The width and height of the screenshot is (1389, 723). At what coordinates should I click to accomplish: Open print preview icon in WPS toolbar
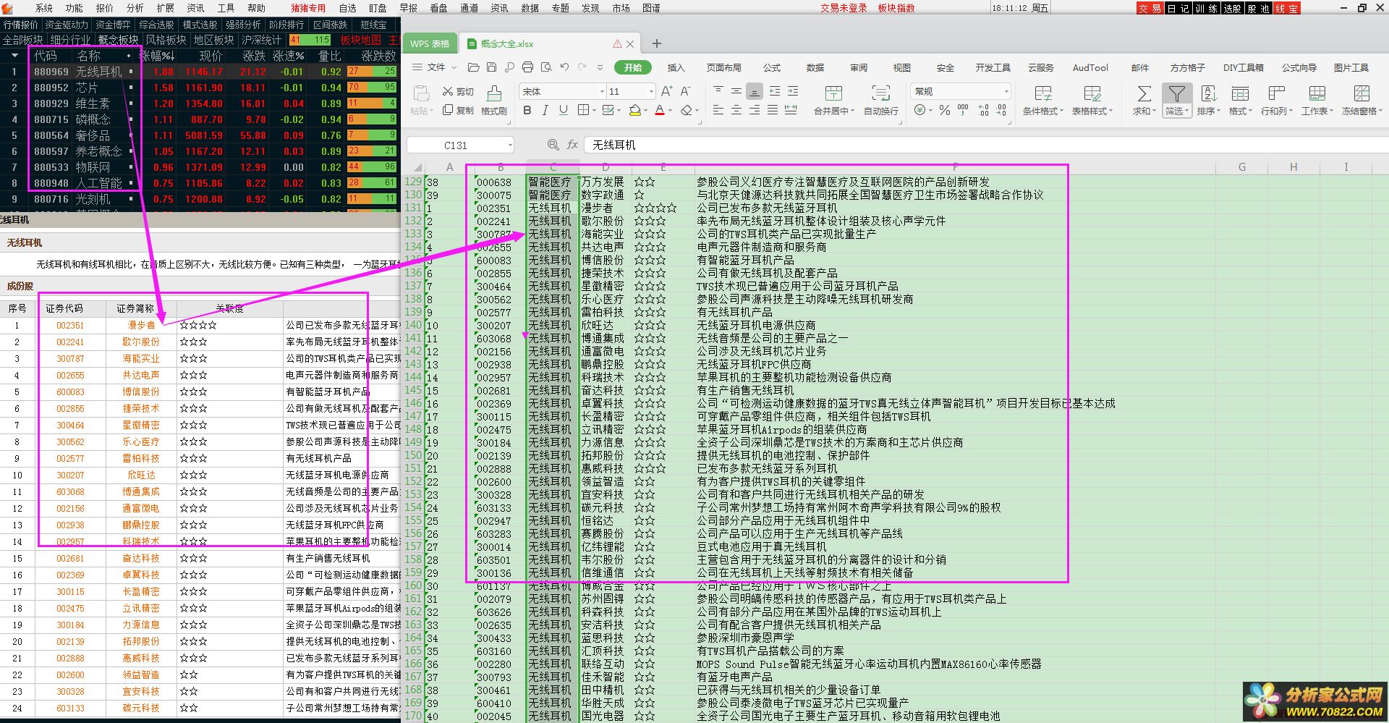(546, 67)
